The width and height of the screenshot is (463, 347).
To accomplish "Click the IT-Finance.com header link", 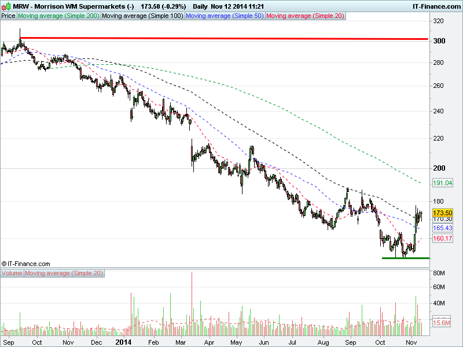I will (436, 6).
